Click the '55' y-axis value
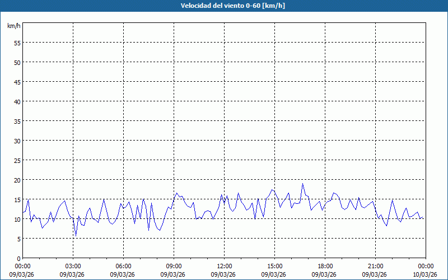448x280 pixels. click(x=17, y=43)
